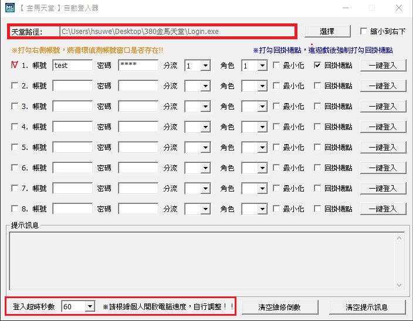This screenshot has height=321, width=413.
Task: Open the 角色 dropdown for account 1
Action: [x=262, y=66]
